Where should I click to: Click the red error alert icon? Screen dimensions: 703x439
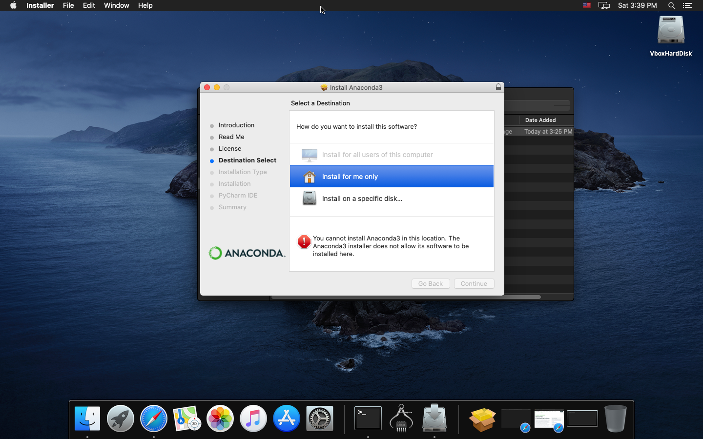[304, 241]
